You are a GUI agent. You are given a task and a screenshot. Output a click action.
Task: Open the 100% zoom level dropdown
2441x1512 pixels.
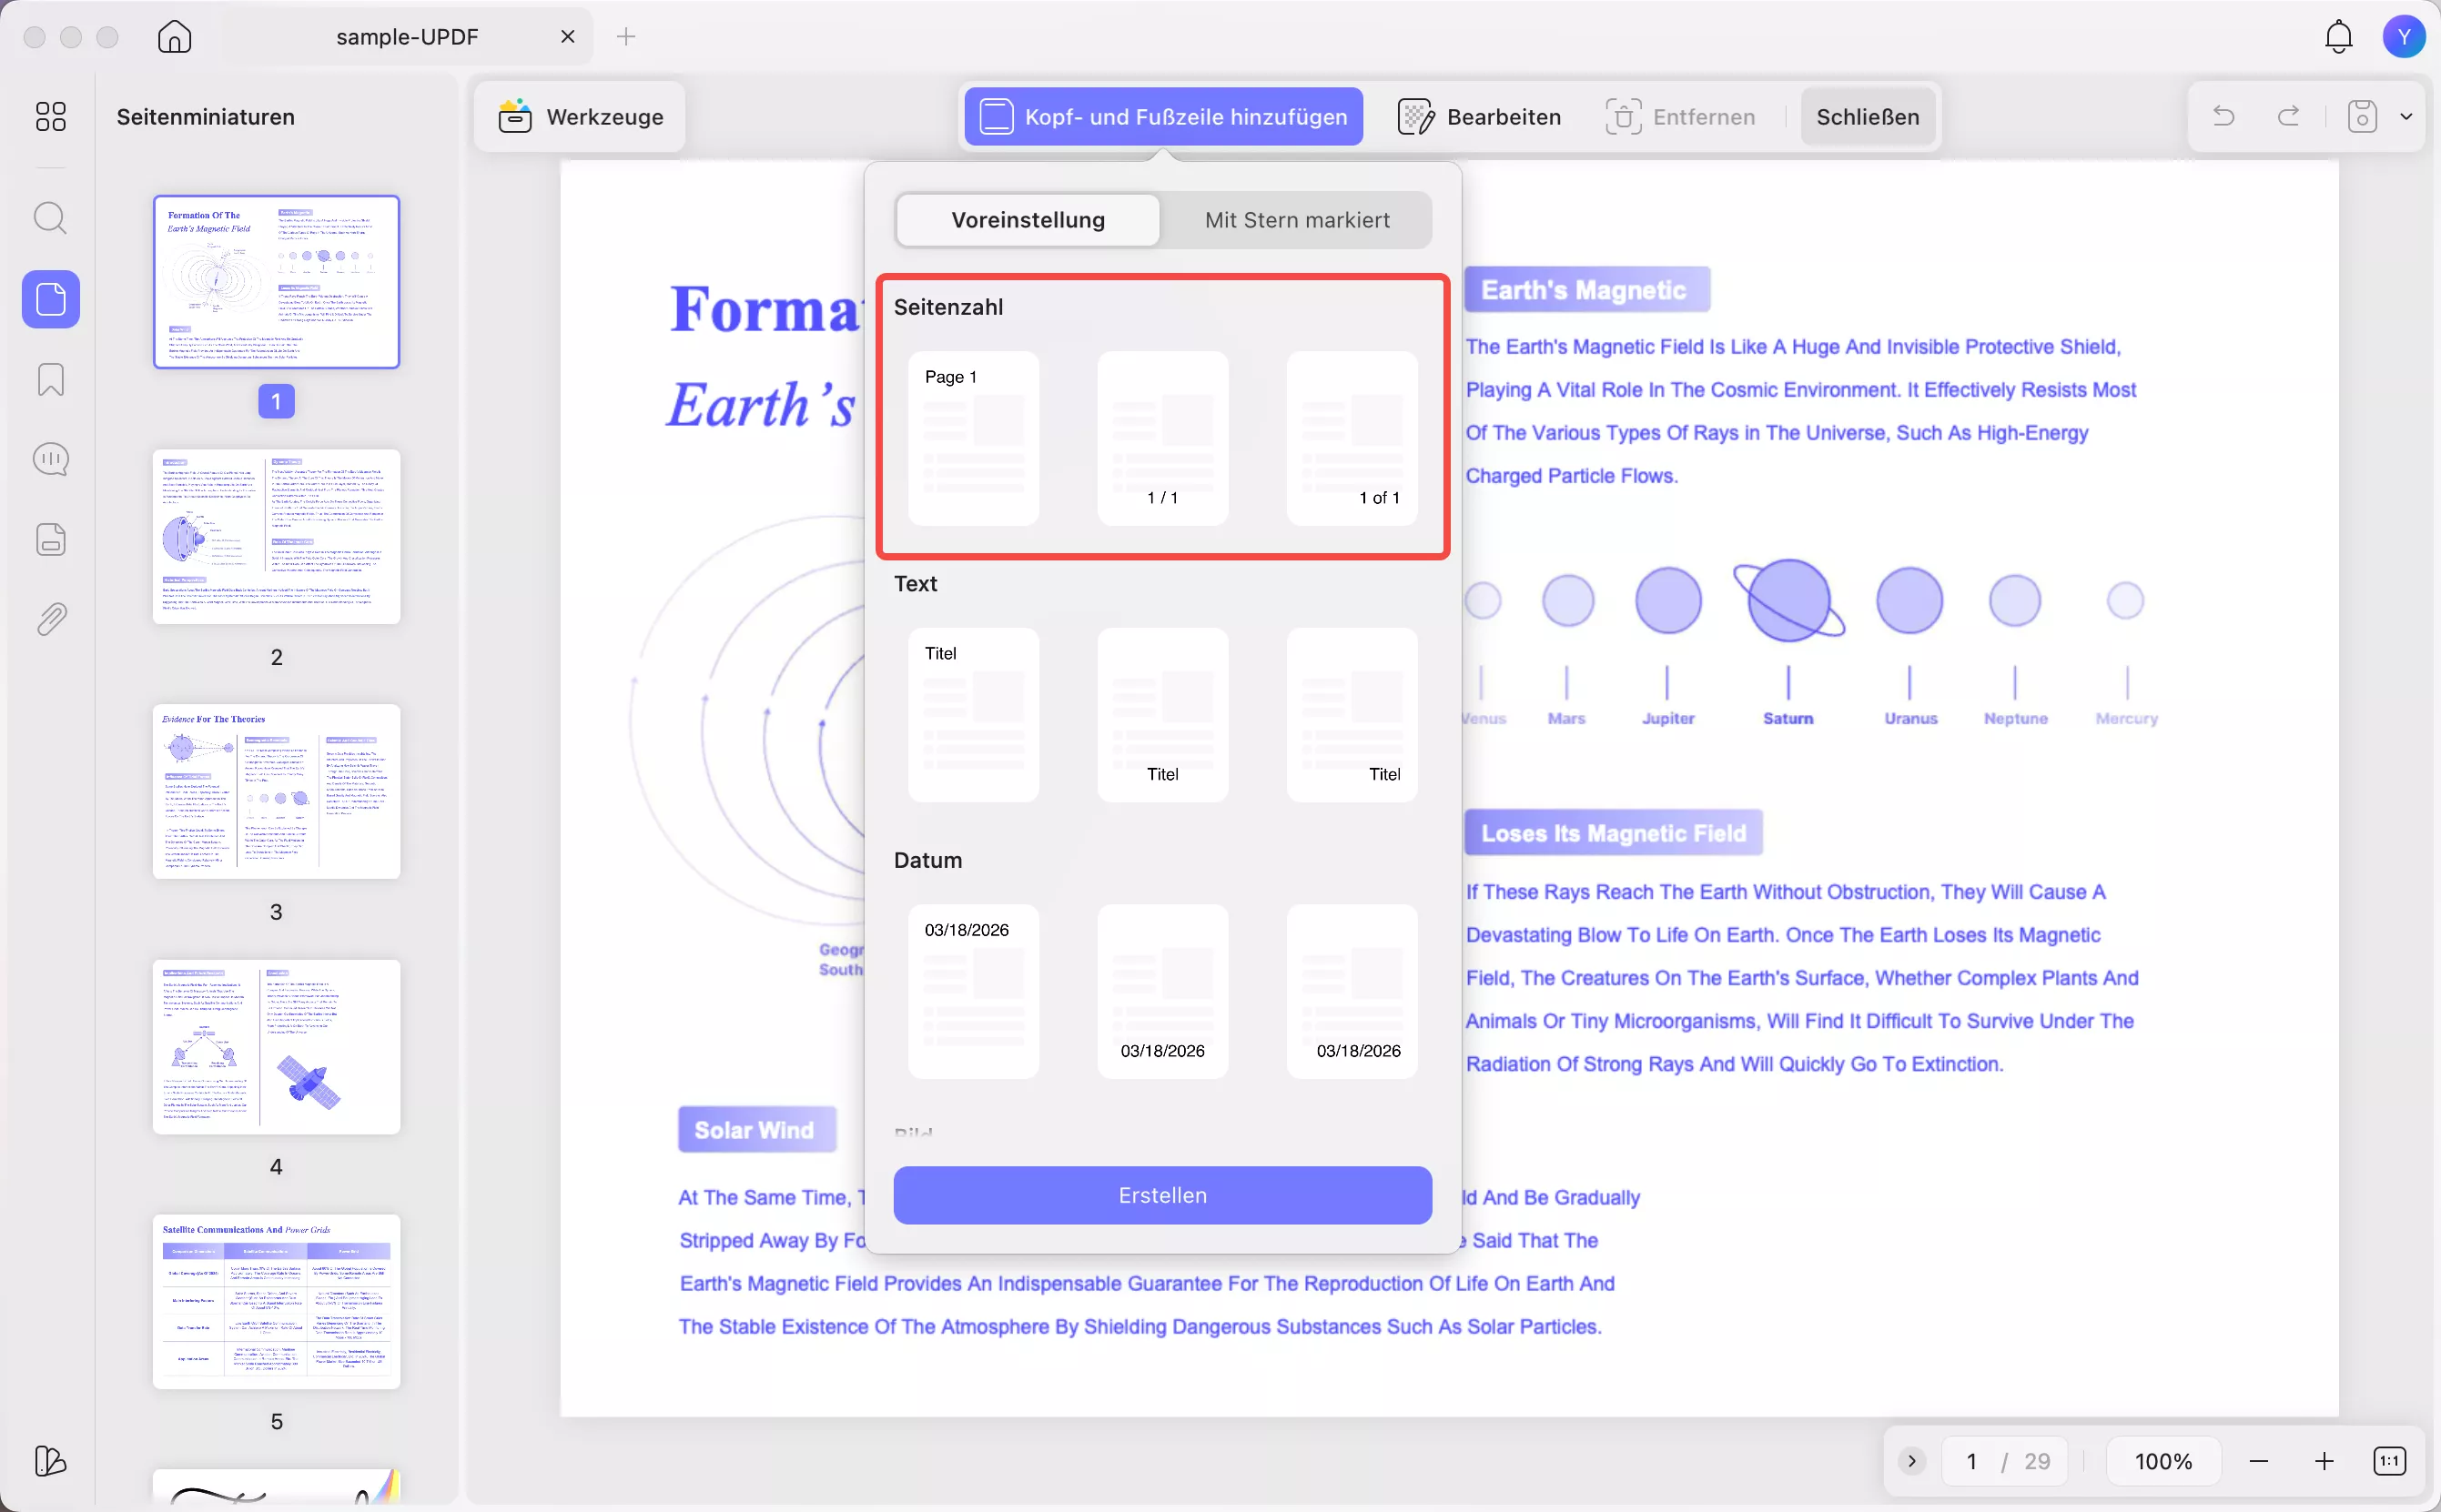(x=2162, y=1461)
